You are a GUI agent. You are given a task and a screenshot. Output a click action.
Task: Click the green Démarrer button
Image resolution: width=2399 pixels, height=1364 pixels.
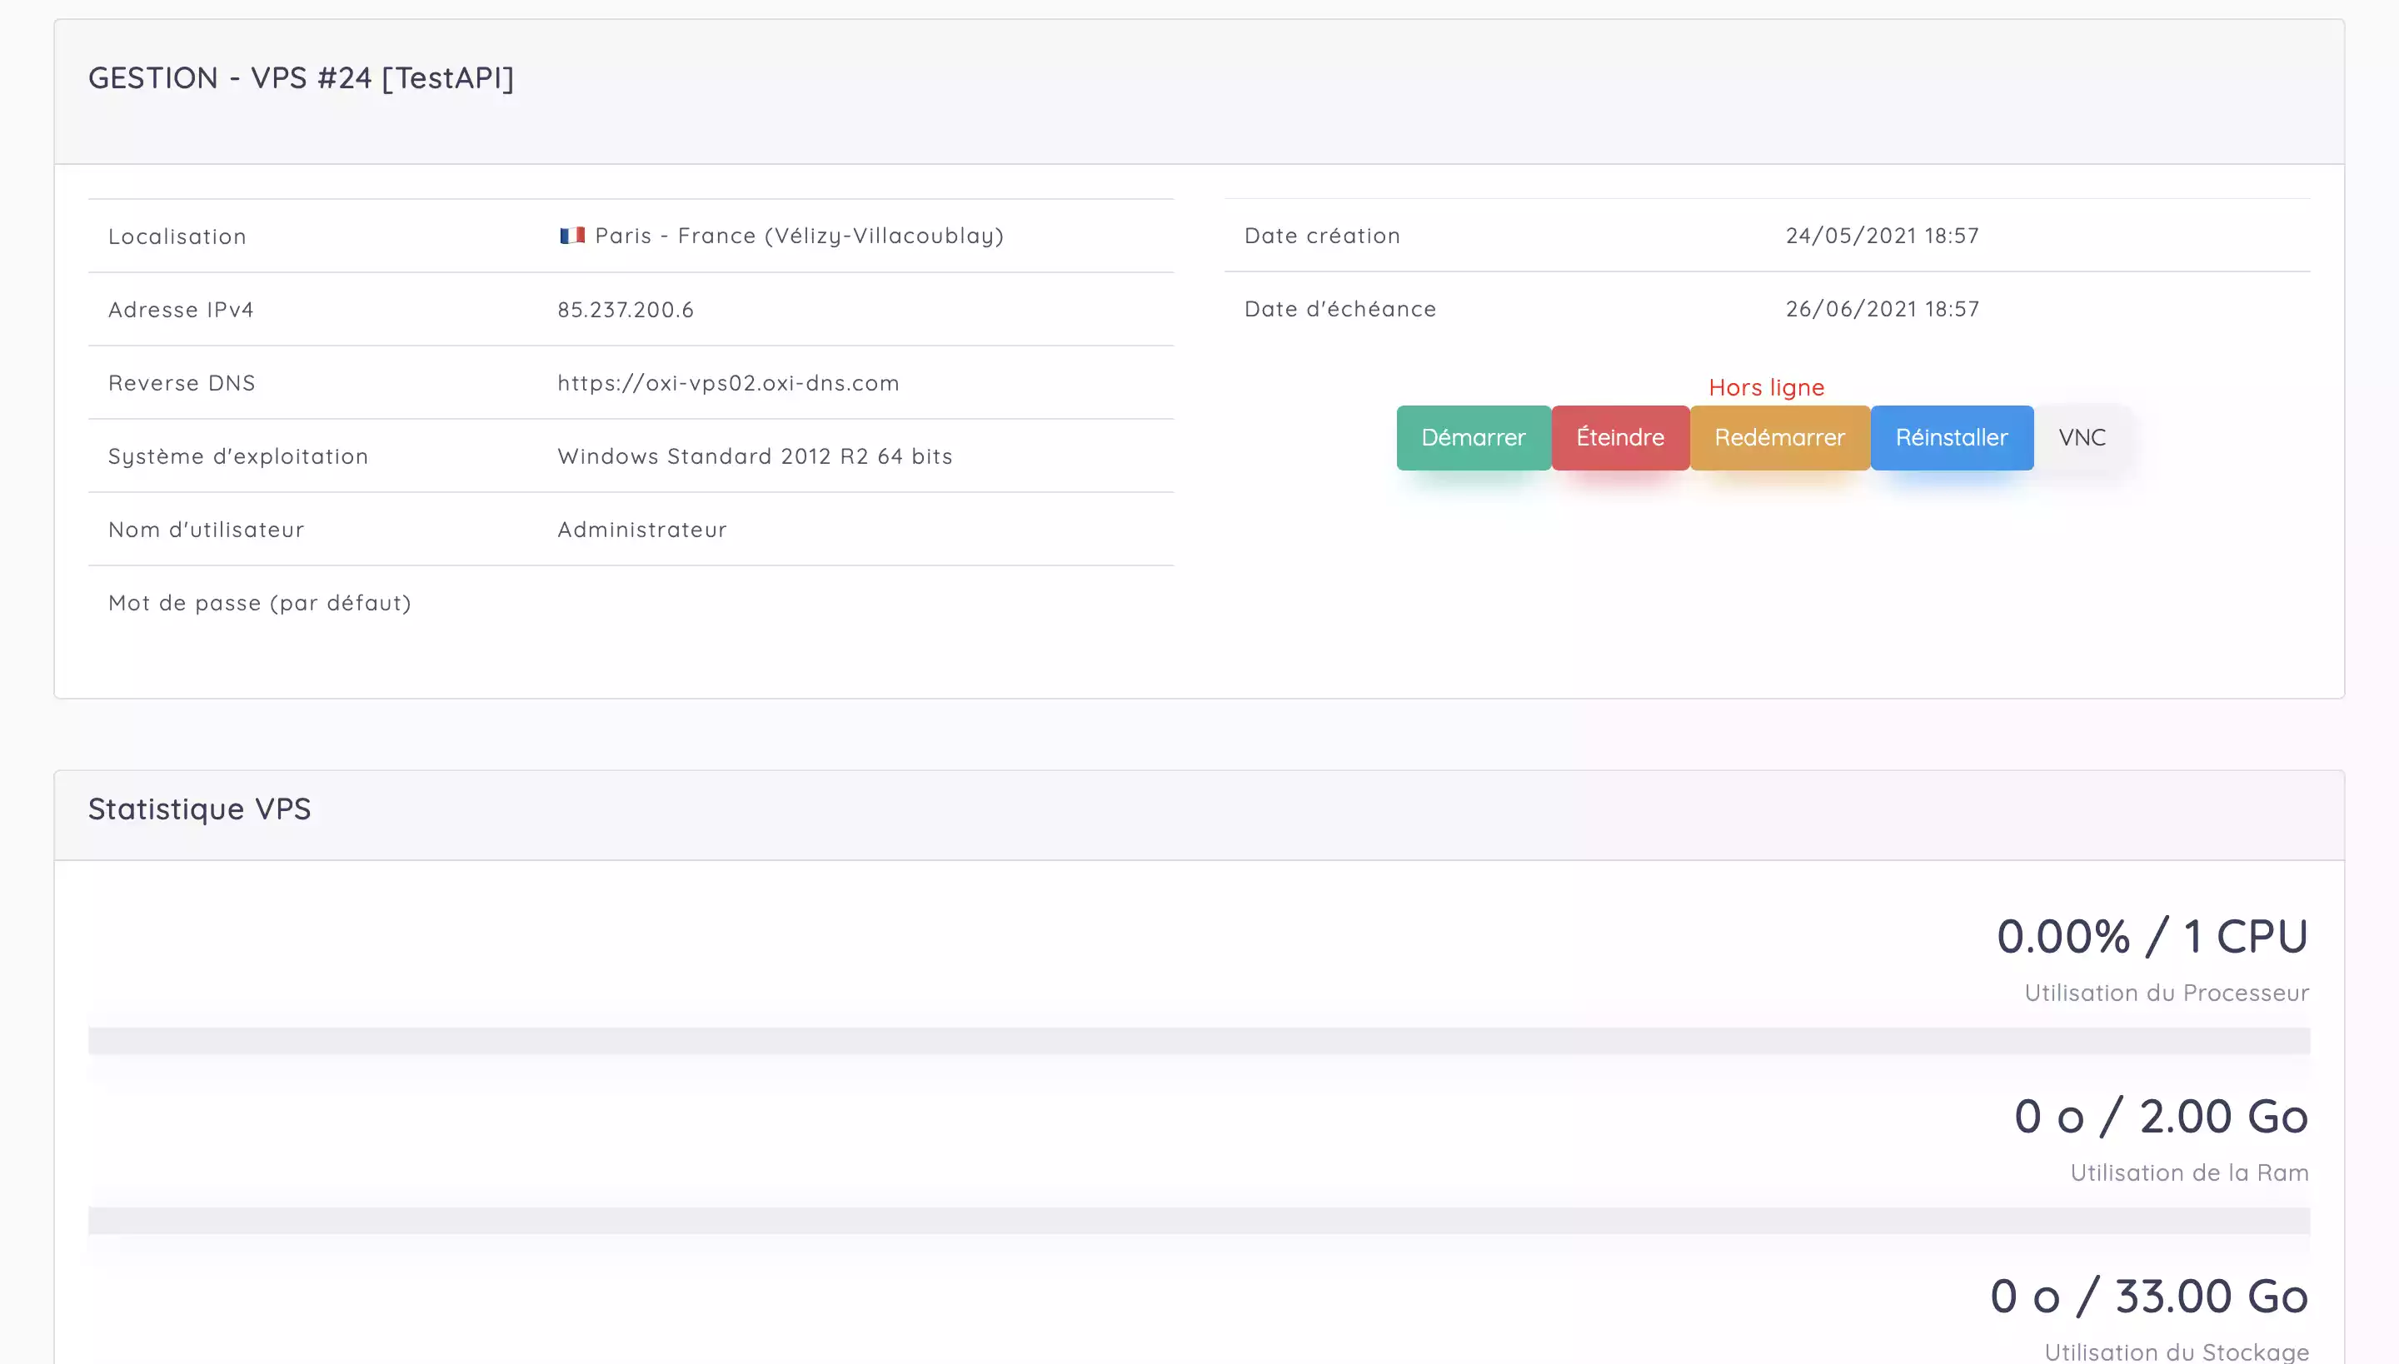click(x=1473, y=437)
